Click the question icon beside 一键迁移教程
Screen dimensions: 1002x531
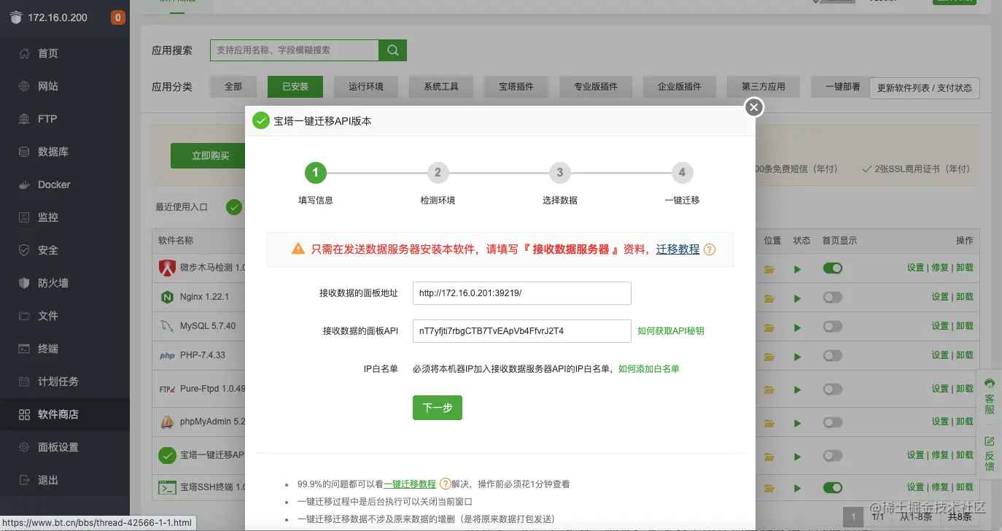tap(445, 484)
